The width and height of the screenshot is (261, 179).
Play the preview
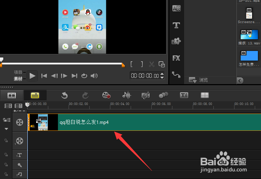point(32,76)
